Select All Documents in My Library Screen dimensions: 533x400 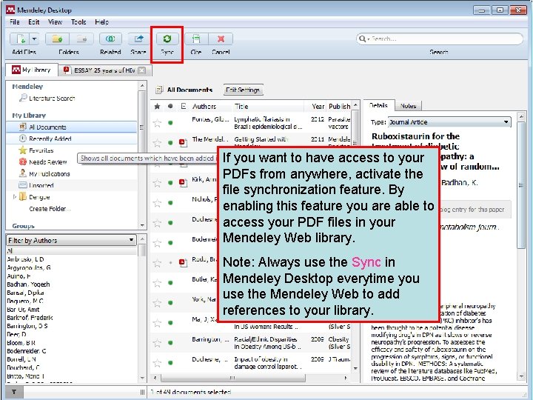[x=71, y=127]
